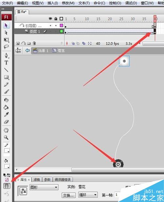Select the Paint Bucket tool

click(x=6, y=107)
